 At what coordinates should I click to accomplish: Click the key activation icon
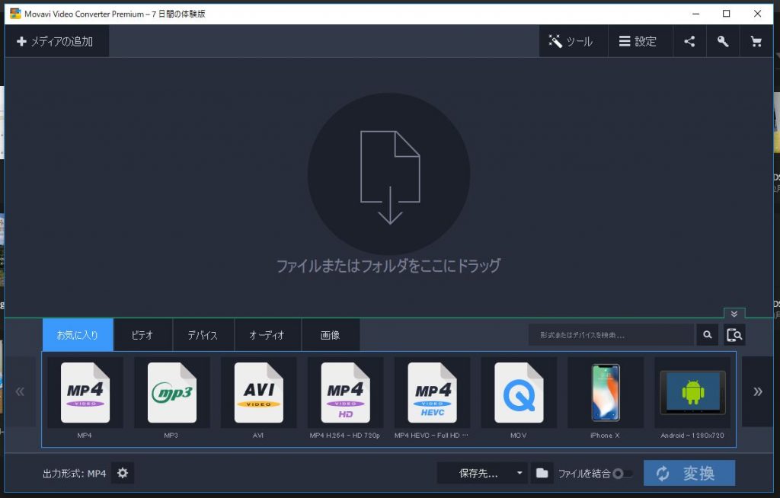[x=723, y=41]
